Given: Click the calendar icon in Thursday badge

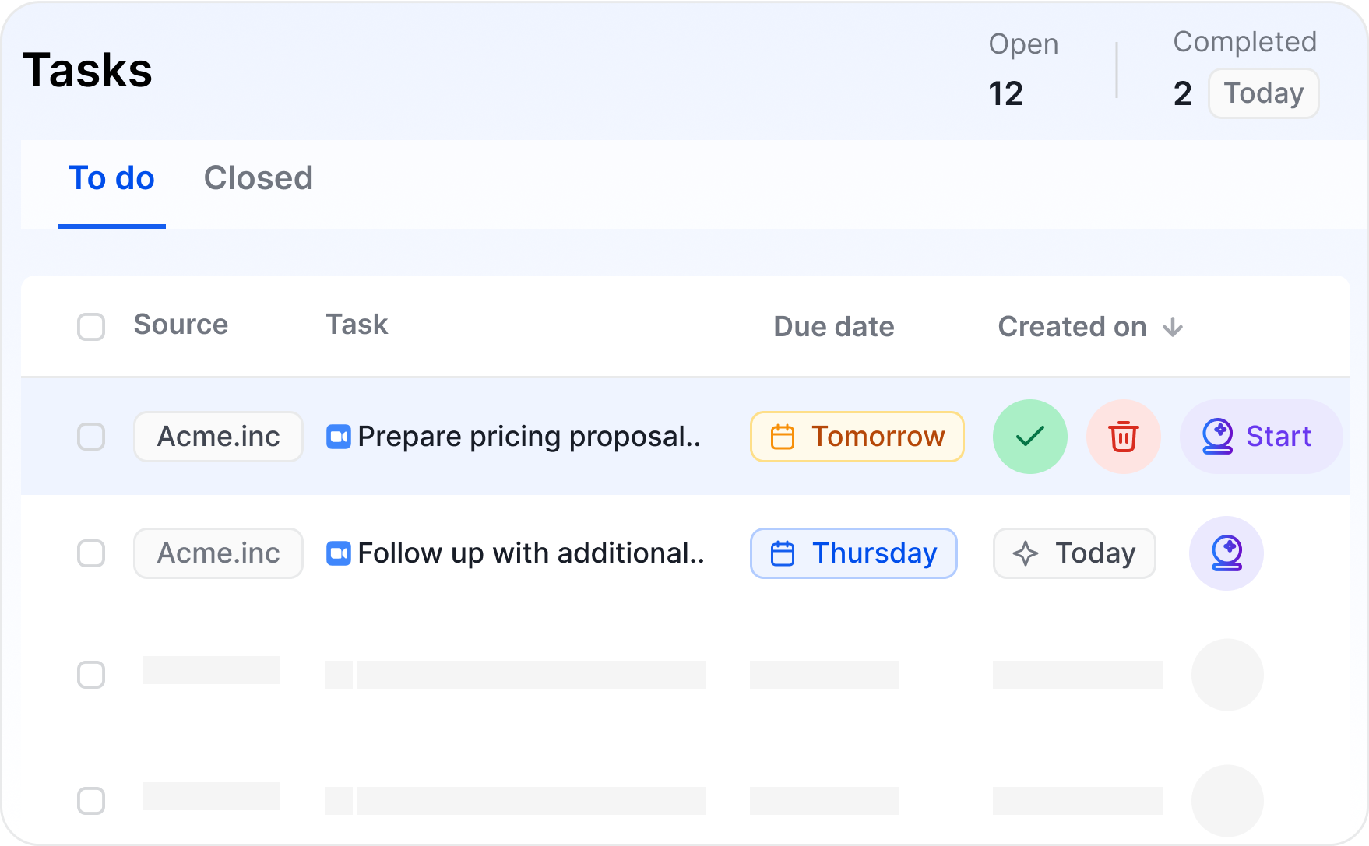Looking at the screenshot, I should point(782,553).
